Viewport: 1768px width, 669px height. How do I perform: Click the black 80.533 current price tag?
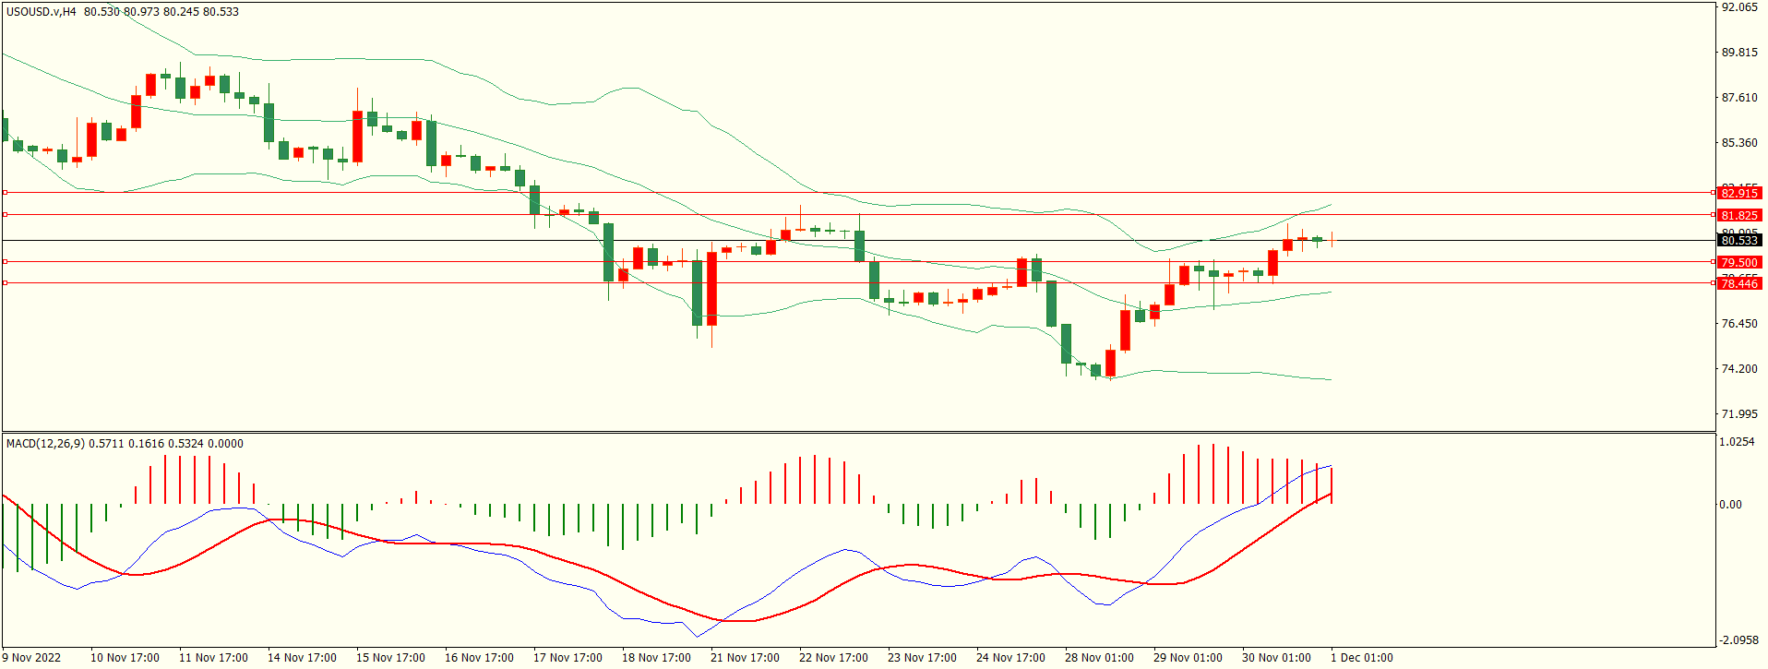pos(1739,240)
